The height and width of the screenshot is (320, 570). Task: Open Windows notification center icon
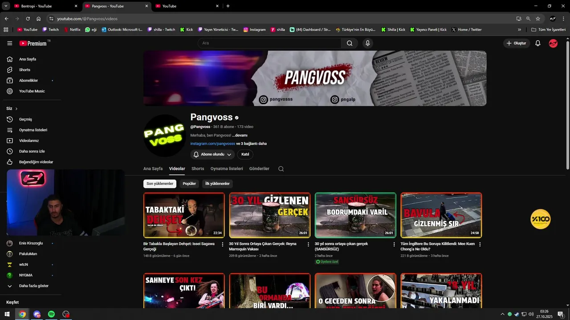click(x=560, y=314)
